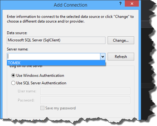Viewport: 157px width, 126px height.
Task: Focus the Server name text box
Action: click(x=54, y=57)
